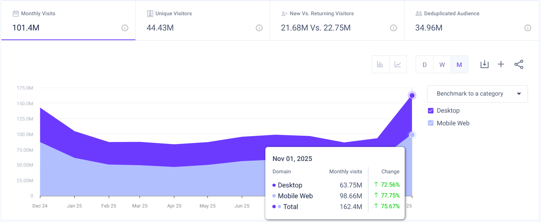Open the Monthly Visits metric tab

[67, 20]
